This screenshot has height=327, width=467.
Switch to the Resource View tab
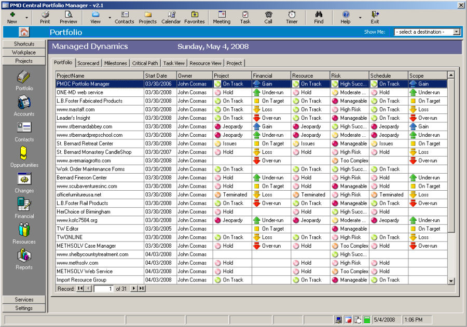(x=205, y=63)
